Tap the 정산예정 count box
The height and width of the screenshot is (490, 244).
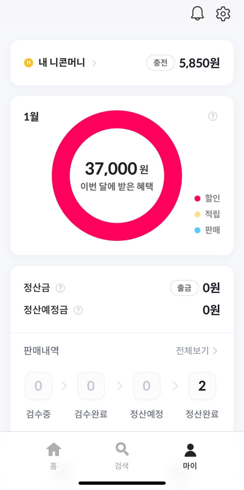147,386
